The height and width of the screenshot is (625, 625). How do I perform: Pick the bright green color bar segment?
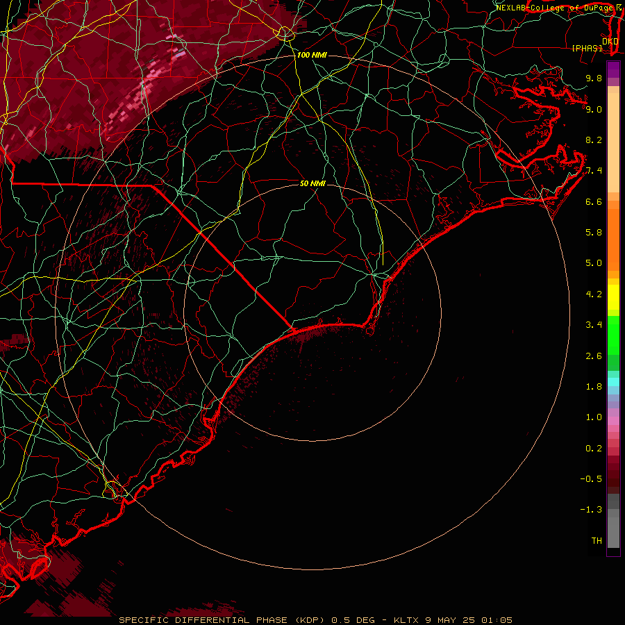click(613, 335)
